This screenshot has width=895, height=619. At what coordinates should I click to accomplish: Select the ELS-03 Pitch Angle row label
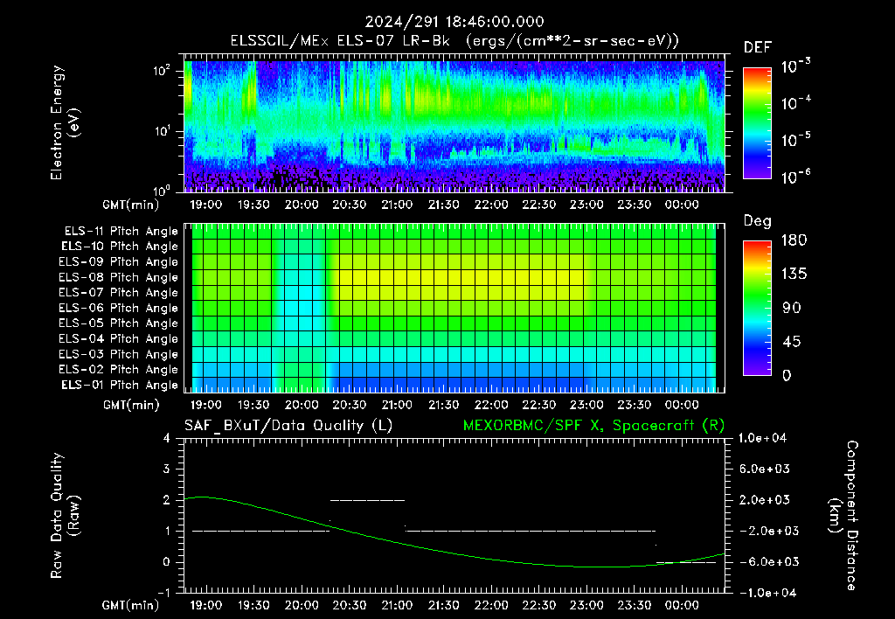click(x=119, y=354)
